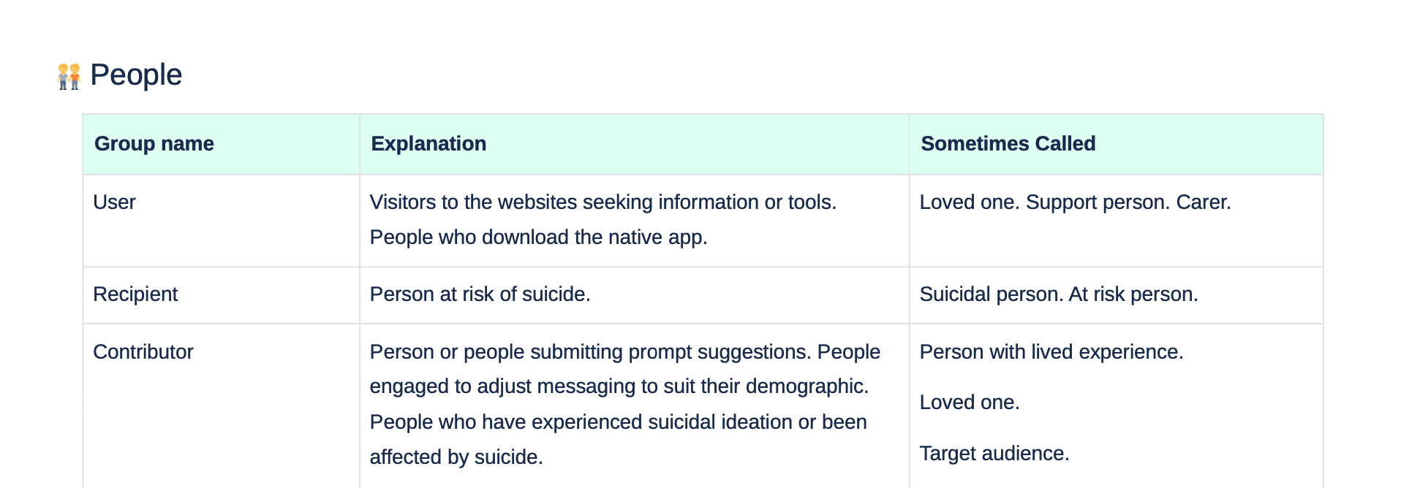The image size is (1401, 488).
Task: Click 'engaged to adjust messaging' line
Action: (619, 386)
